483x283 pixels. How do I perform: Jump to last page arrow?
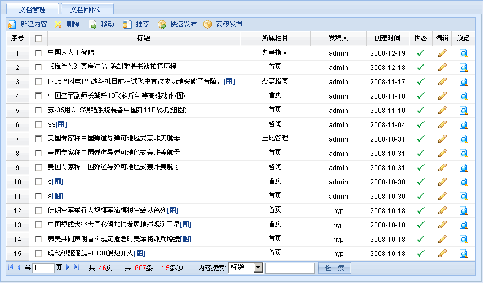pyautogui.click(x=77, y=267)
